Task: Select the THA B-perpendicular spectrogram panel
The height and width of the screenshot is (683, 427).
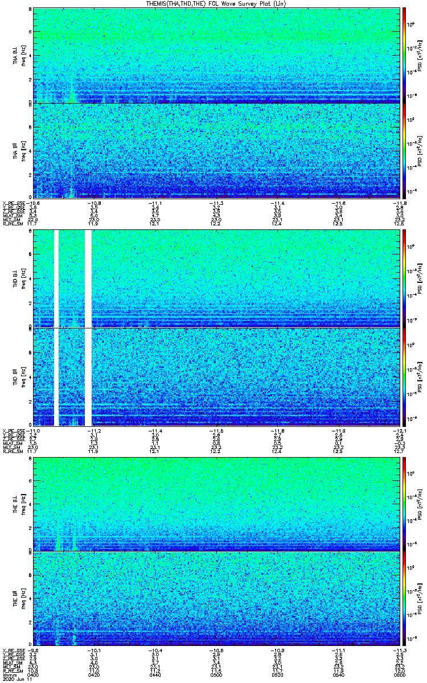Action: 217,55
